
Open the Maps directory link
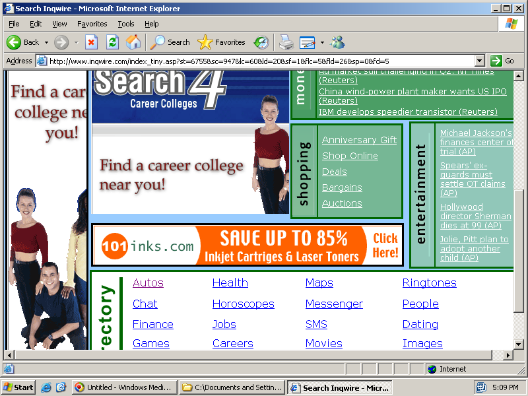pos(319,283)
